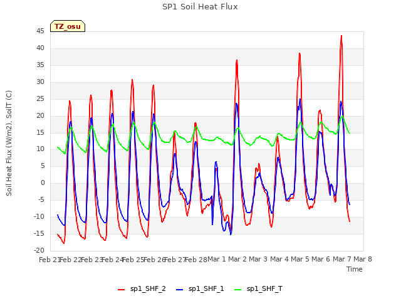The width and height of the screenshot is (401, 301).
Task: Click the blue sp1_SHF_1 legend swatch
Action: [180, 289]
